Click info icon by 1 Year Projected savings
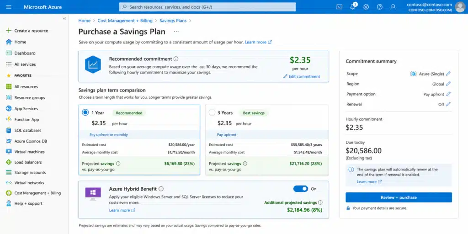The image size is (468, 234). click(x=118, y=164)
